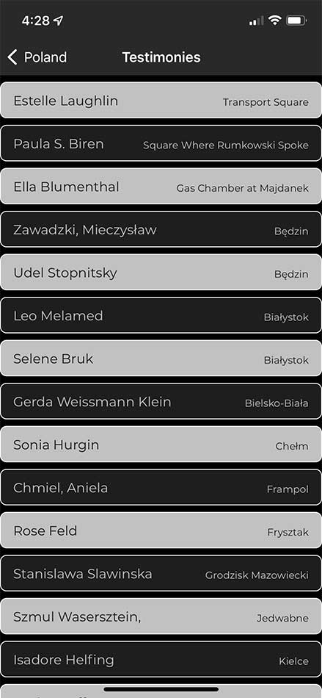This screenshot has height=698, width=322.
Task: Tap the battery status icon
Action: click(x=296, y=21)
